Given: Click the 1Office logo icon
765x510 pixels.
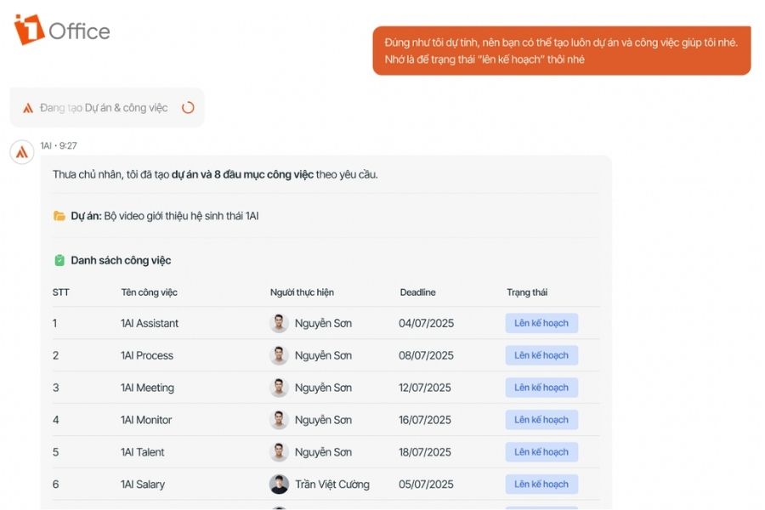Looking at the screenshot, I should click(29, 30).
